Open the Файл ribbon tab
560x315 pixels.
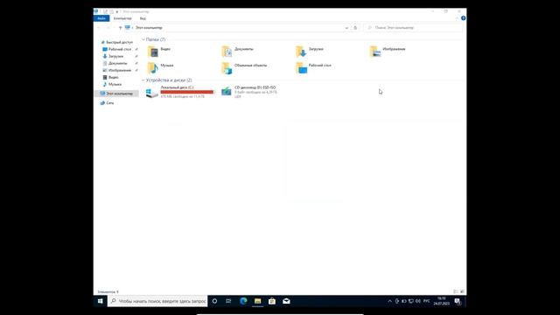coord(101,18)
